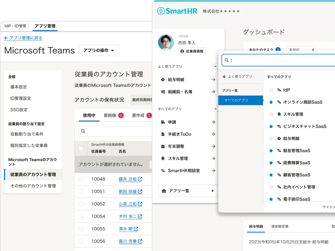Click the arrow next to 年末調整
The height and width of the screenshot is (251, 335).
click(x=214, y=146)
